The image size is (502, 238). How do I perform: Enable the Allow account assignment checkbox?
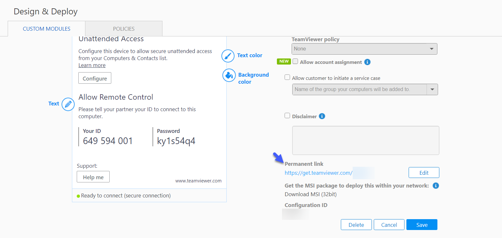pyautogui.click(x=295, y=61)
